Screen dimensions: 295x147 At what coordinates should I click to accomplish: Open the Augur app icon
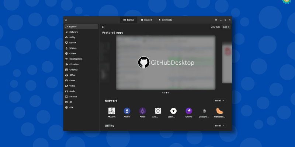(142, 111)
